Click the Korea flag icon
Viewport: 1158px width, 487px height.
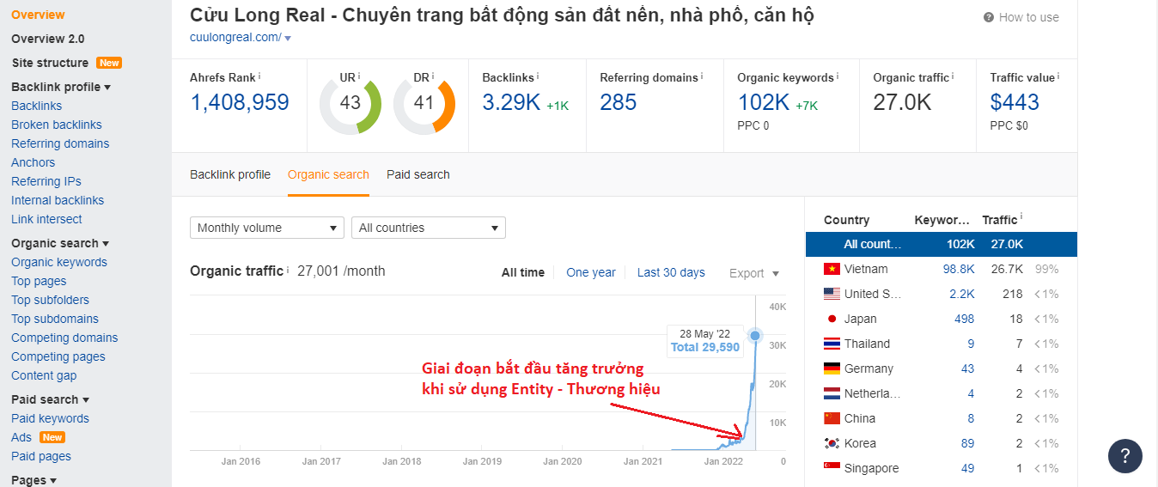(x=832, y=443)
